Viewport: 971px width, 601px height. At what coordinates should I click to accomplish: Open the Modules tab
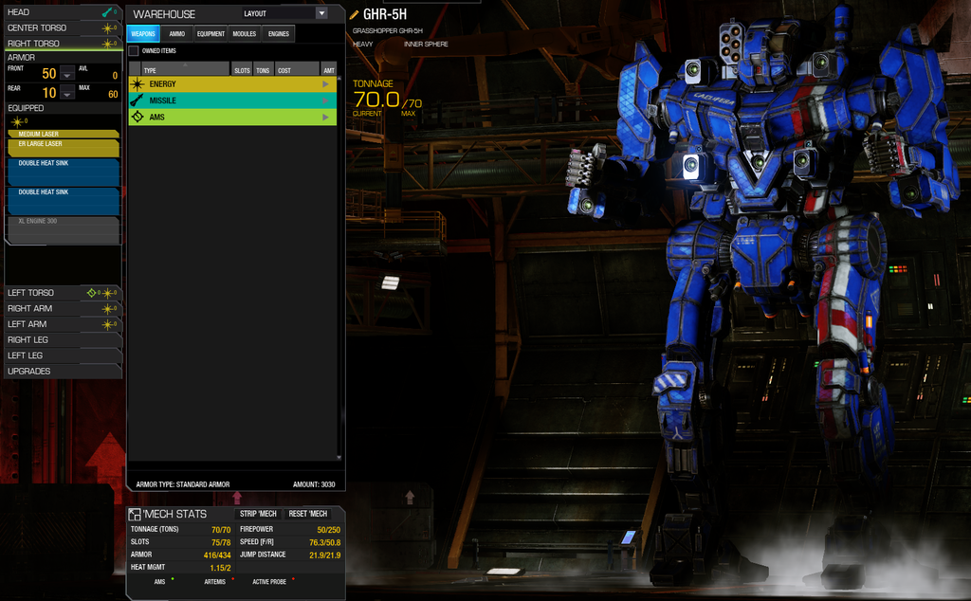245,33
